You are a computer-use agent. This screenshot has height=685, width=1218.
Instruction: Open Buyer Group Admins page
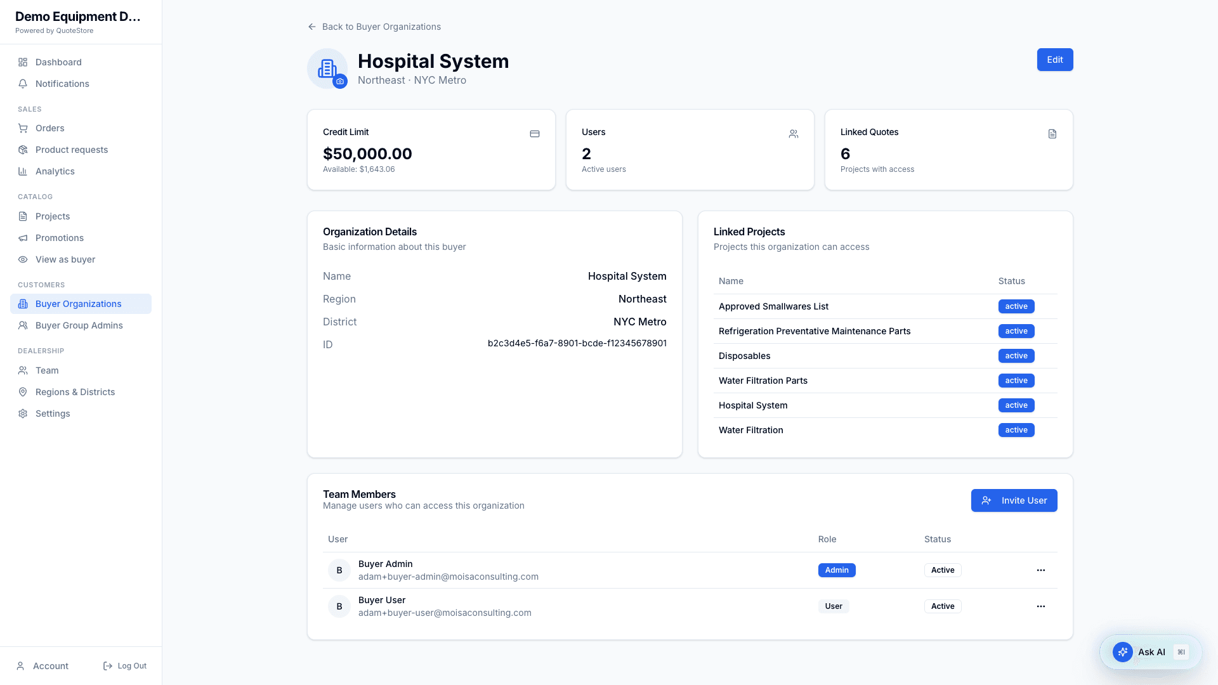[81, 325]
